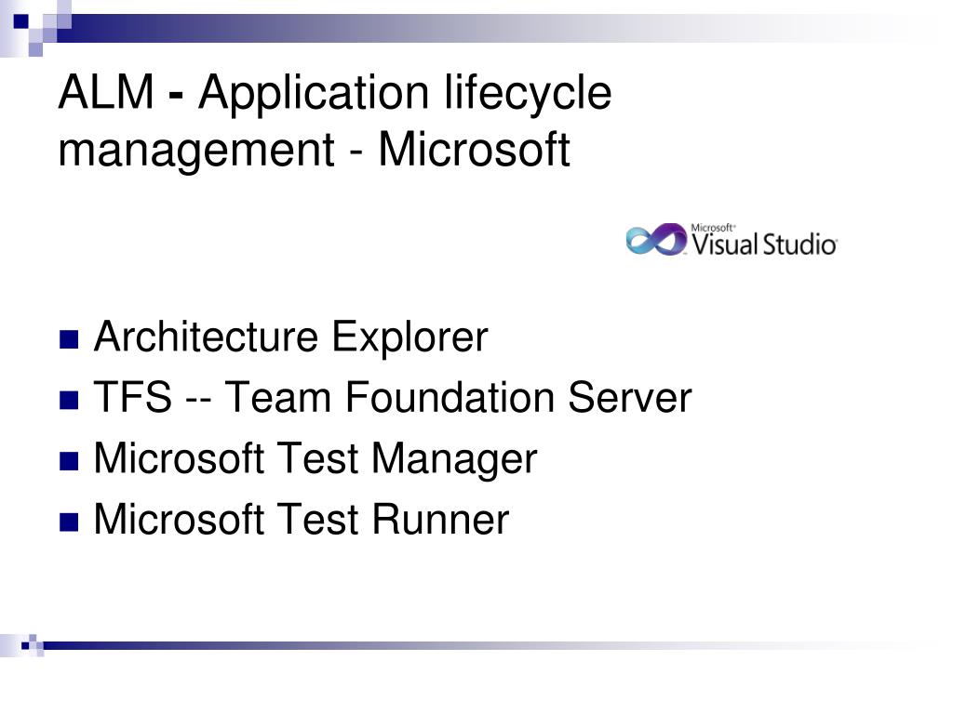The image size is (953, 714).
Task: Click the Architecture Explorer text
Action: (291, 337)
